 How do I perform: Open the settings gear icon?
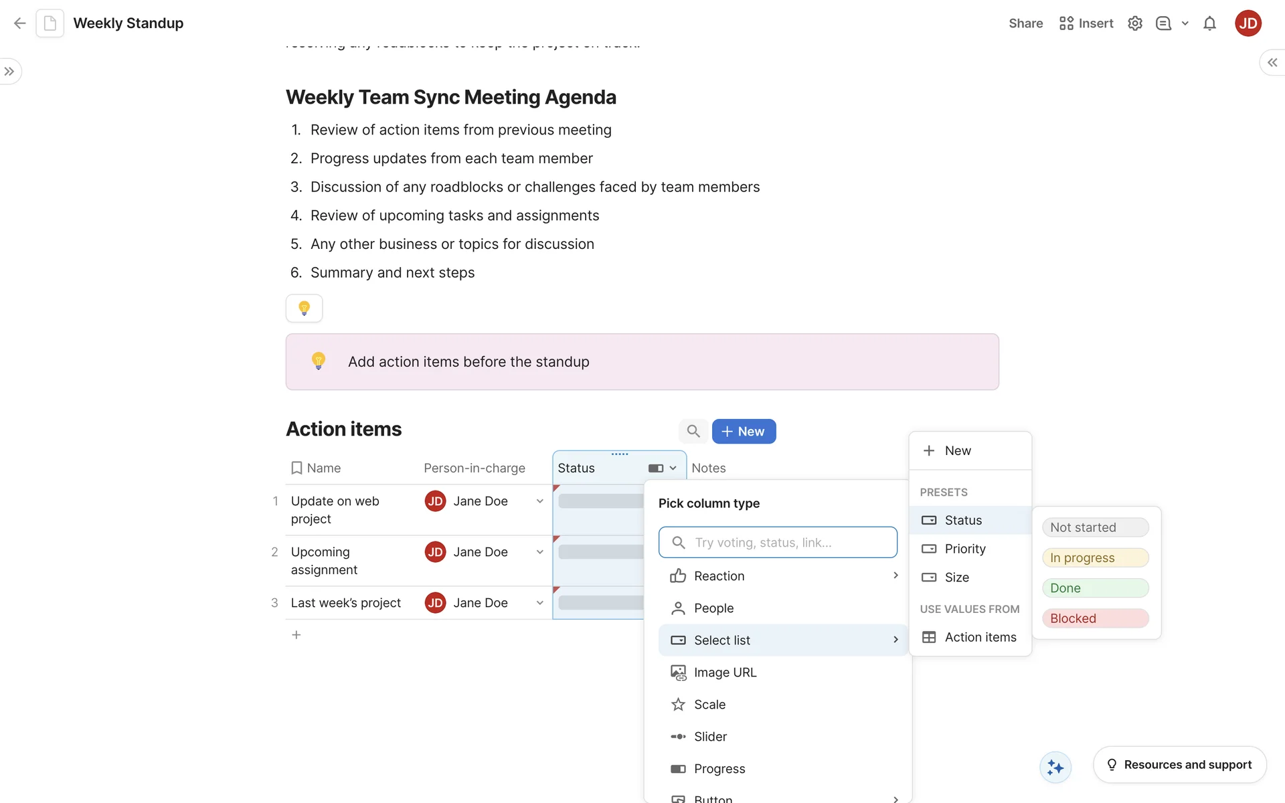[1134, 23]
